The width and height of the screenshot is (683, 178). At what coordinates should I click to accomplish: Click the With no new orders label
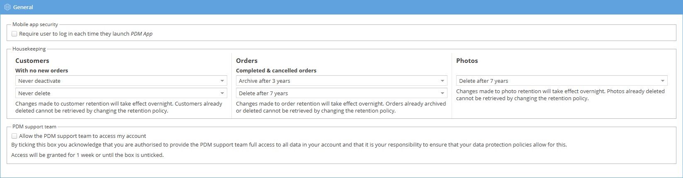coord(41,71)
